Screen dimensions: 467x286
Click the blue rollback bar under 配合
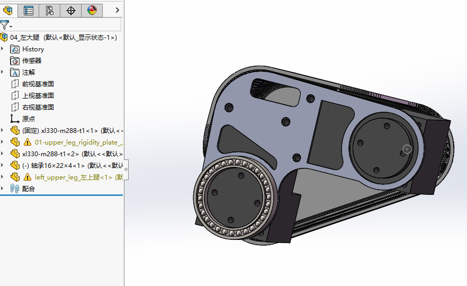click(61, 195)
